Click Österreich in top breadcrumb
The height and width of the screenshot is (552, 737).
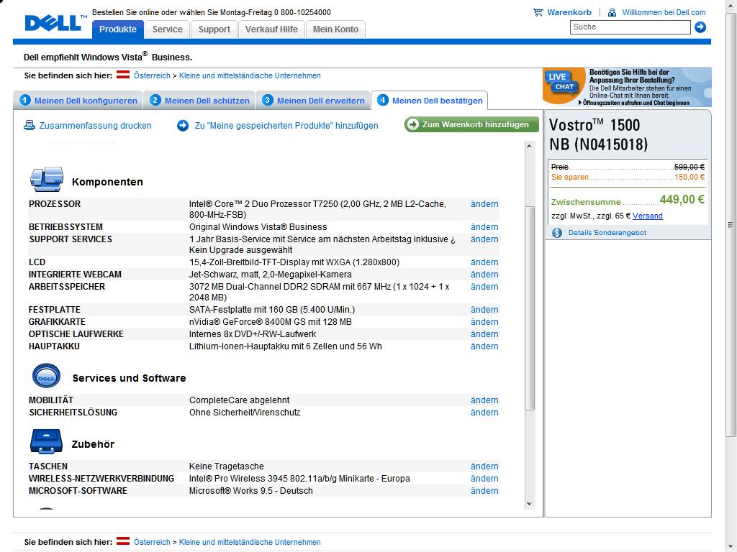click(x=152, y=75)
